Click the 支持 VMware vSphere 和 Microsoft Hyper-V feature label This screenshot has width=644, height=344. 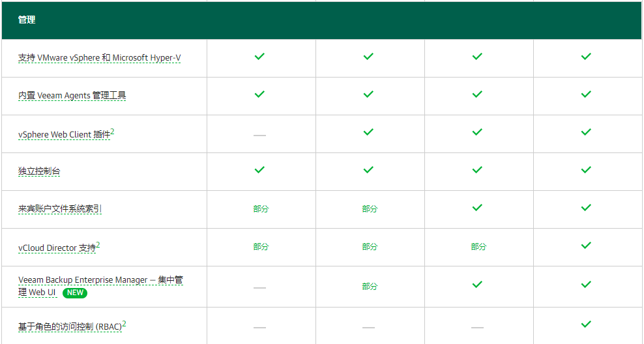click(x=99, y=58)
